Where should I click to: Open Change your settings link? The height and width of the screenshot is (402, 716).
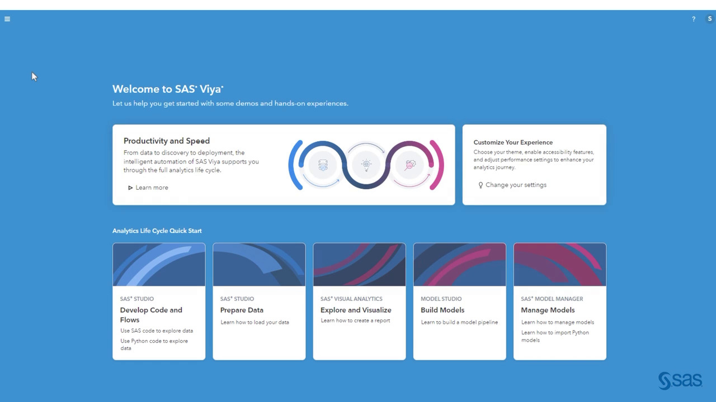click(x=516, y=185)
